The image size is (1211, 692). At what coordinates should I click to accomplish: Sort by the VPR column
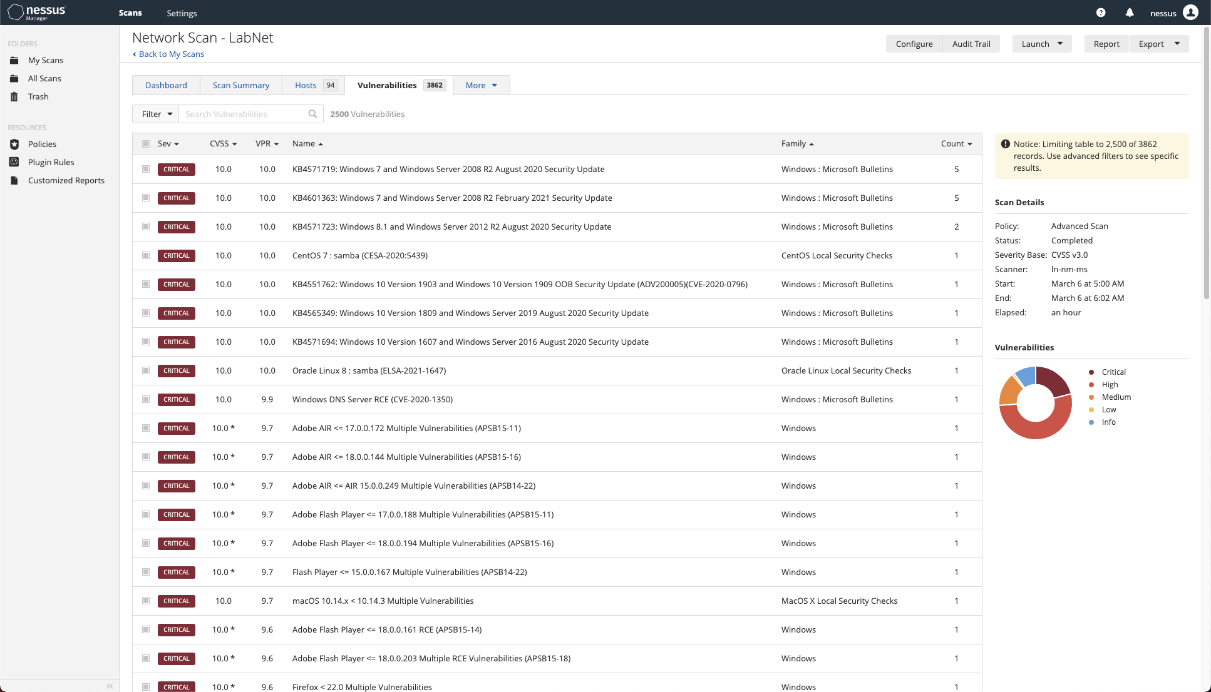click(x=267, y=144)
